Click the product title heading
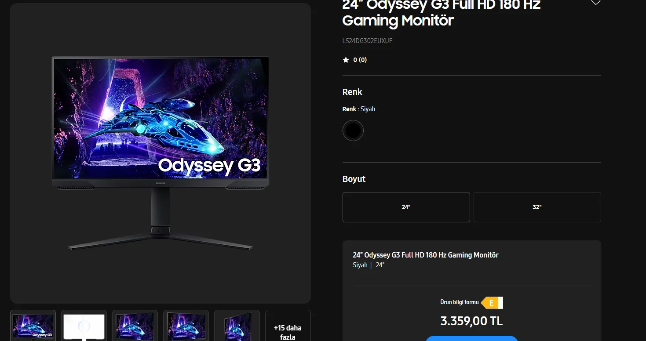646x341 pixels. (442, 13)
